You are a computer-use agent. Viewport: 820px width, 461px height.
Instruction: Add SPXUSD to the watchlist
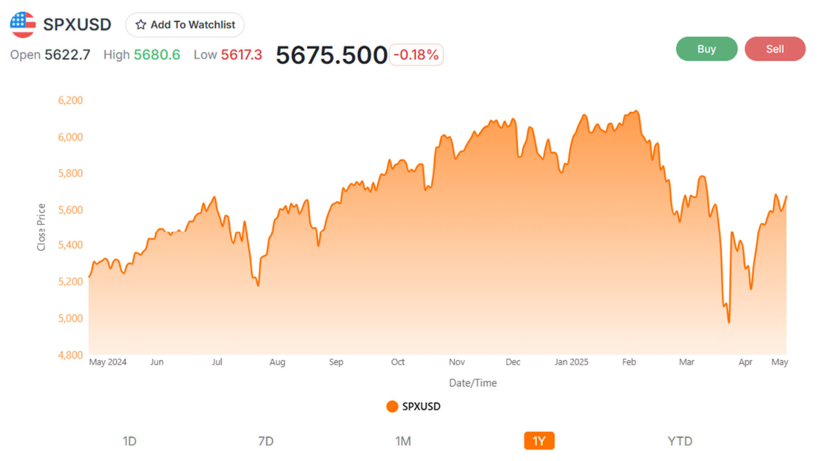click(x=185, y=25)
